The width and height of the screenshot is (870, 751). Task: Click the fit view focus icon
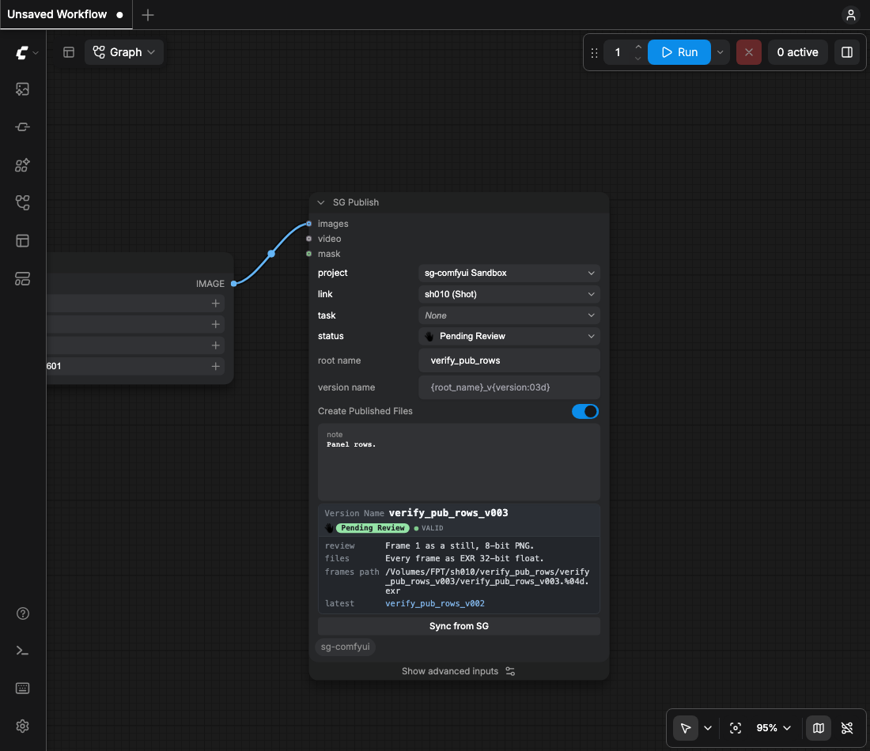(x=736, y=728)
